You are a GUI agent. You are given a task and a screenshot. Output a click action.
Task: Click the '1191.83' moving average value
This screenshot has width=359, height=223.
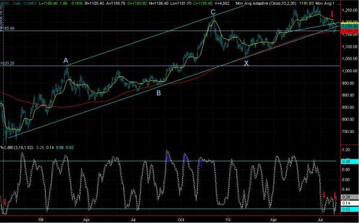[306, 4]
